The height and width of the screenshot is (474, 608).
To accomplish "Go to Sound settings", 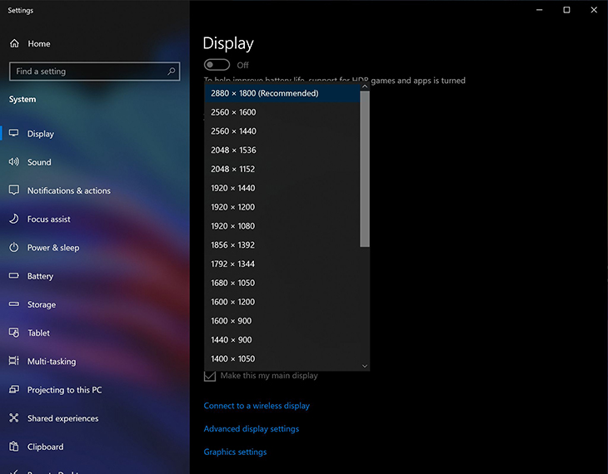I will pos(95,162).
